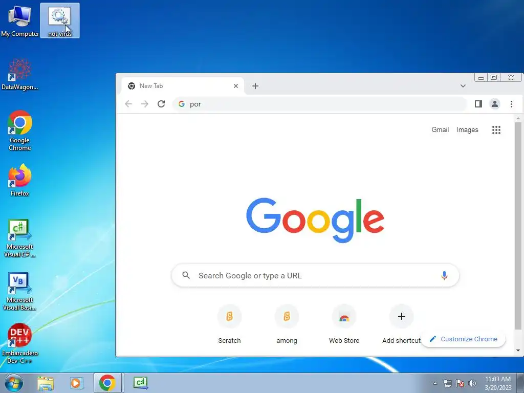This screenshot has width=524, height=393.
Task: Go back in Chrome's history
Action: pos(128,104)
